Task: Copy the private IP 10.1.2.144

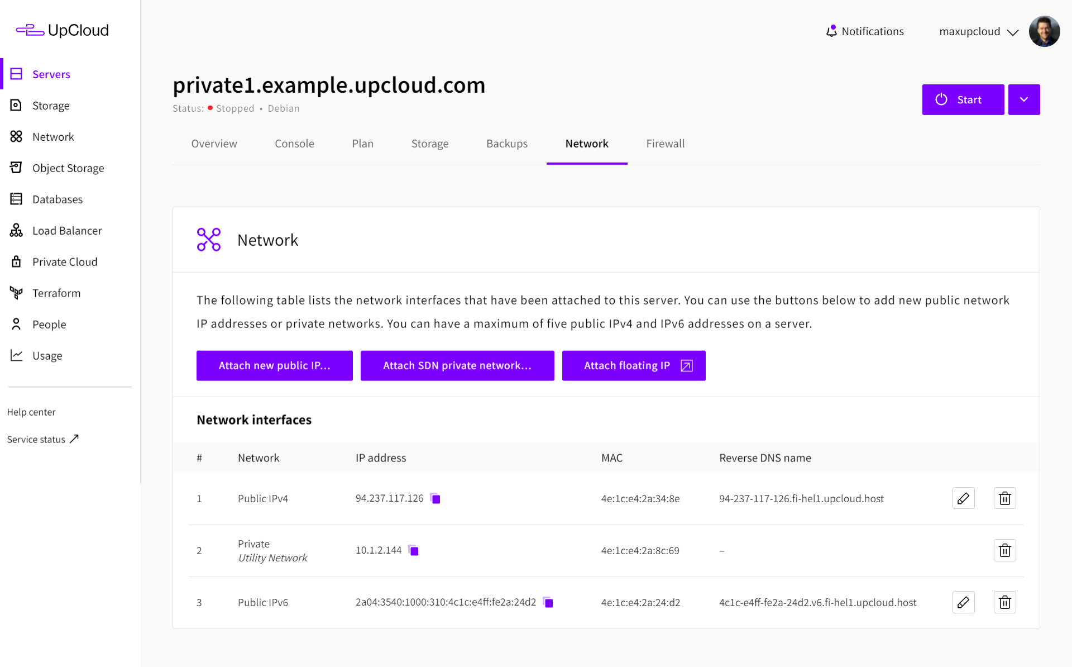Action: 414,551
